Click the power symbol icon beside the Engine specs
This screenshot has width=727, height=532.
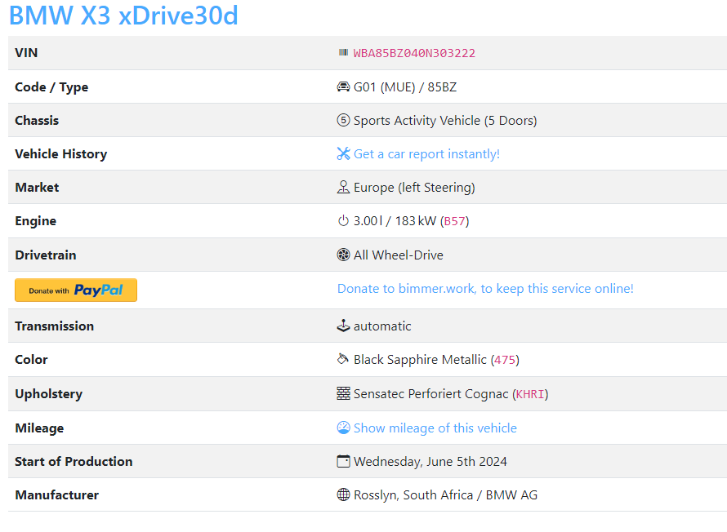(344, 220)
